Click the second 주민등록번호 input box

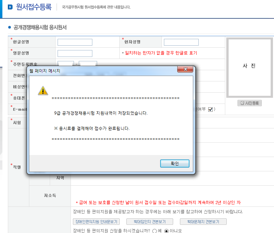click(x=88, y=63)
